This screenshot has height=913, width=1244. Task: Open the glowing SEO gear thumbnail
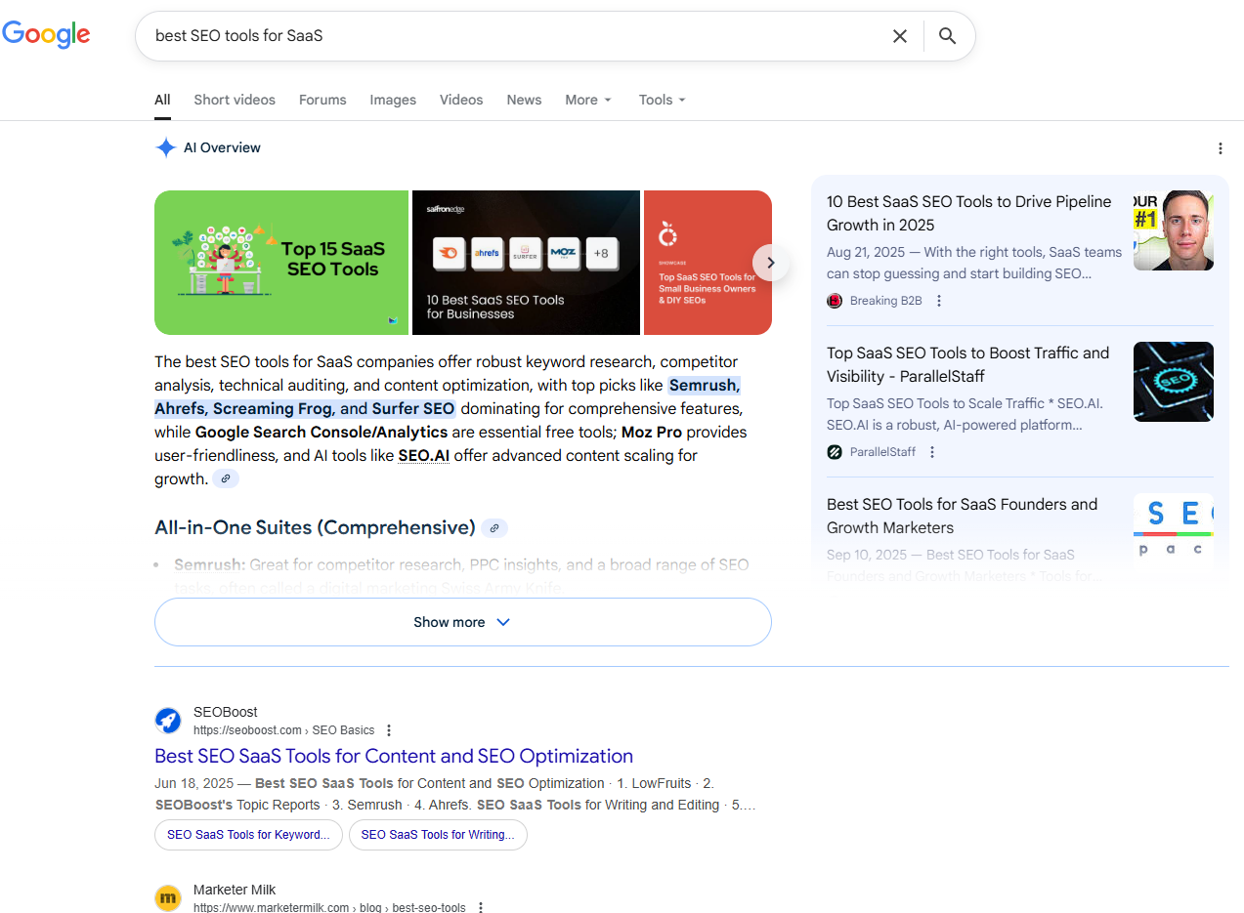[1174, 382]
